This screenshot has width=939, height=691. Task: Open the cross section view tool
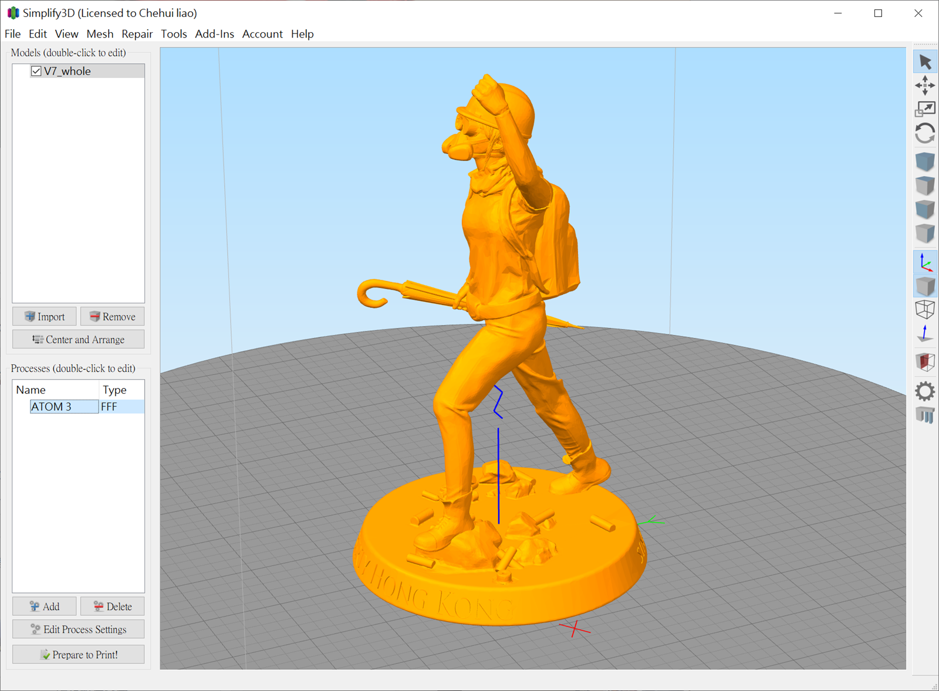[x=925, y=362]
